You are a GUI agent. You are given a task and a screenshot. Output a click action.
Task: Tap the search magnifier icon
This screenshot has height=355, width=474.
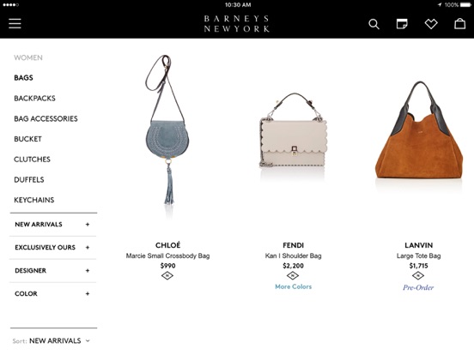[374, 24]
